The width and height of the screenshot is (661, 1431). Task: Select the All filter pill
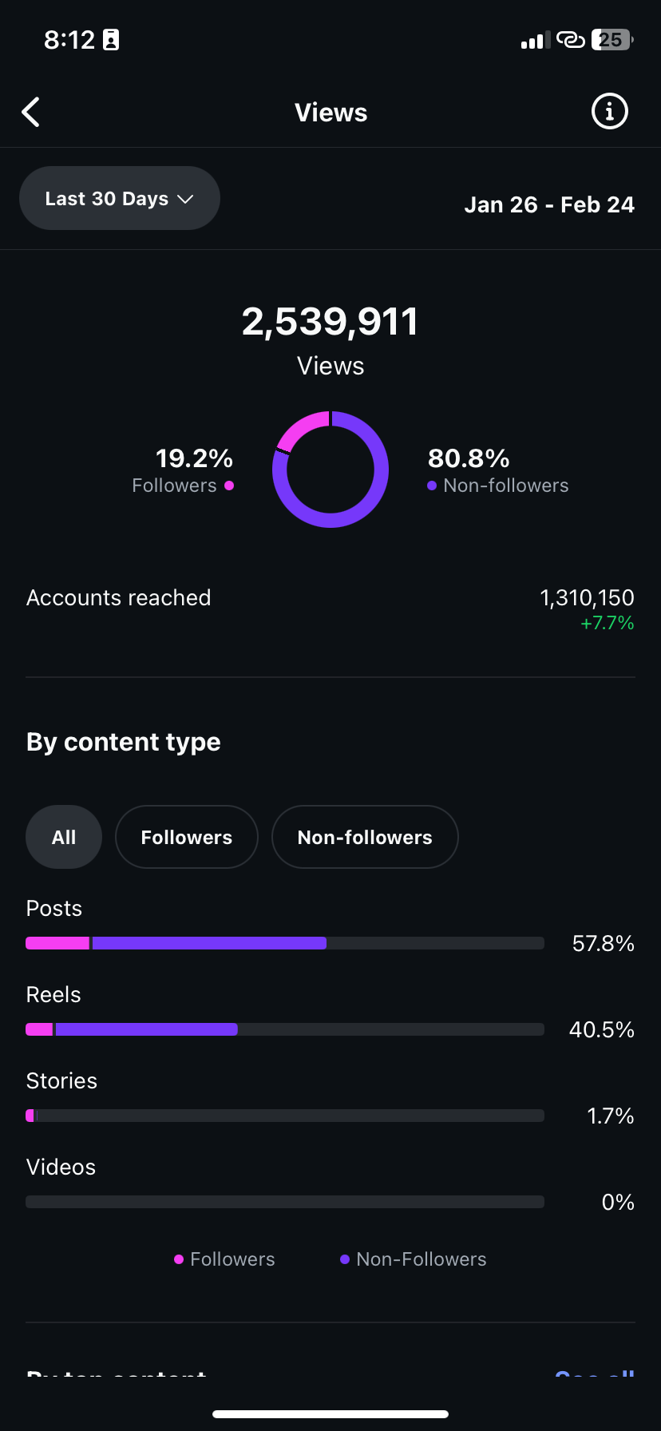64,837
